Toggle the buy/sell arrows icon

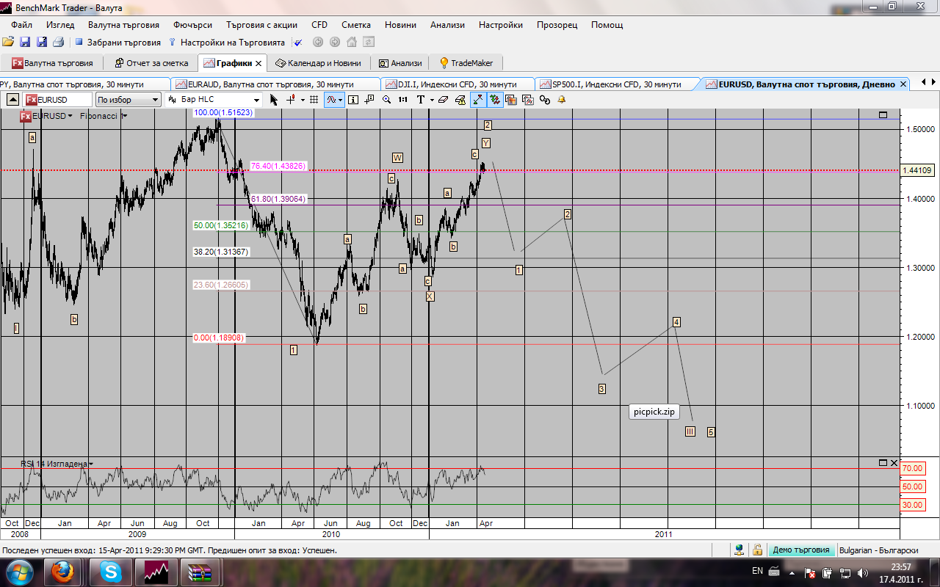(x=495, y=100)
